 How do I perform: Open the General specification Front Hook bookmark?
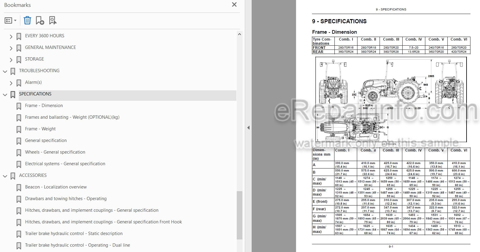pyautogui.click(x=103, y=222)
